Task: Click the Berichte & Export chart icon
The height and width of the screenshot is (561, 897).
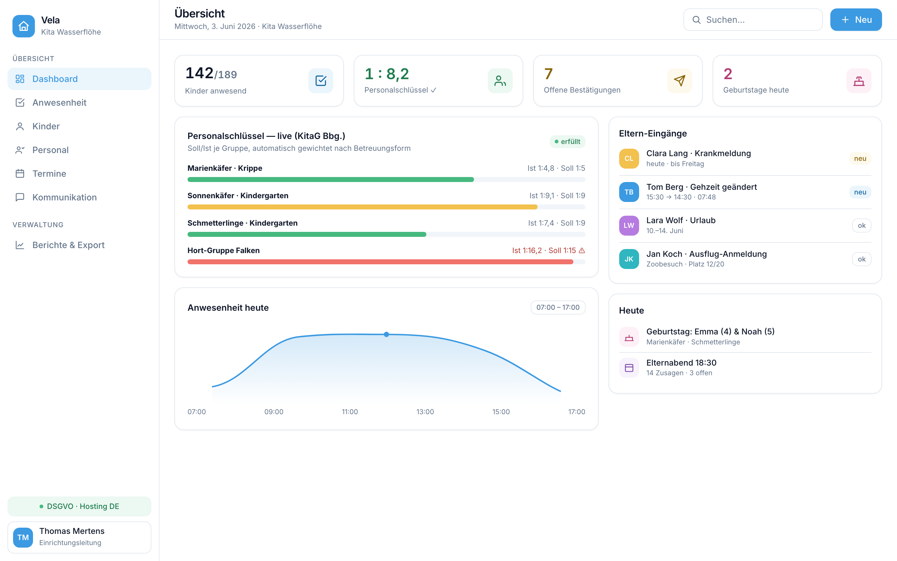Action: click(20, 245)
